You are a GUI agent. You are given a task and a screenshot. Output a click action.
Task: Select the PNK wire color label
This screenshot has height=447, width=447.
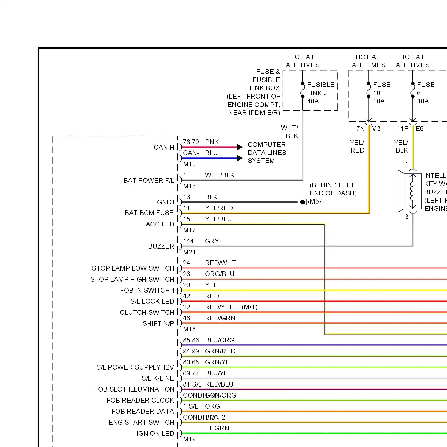coord(212,142)
